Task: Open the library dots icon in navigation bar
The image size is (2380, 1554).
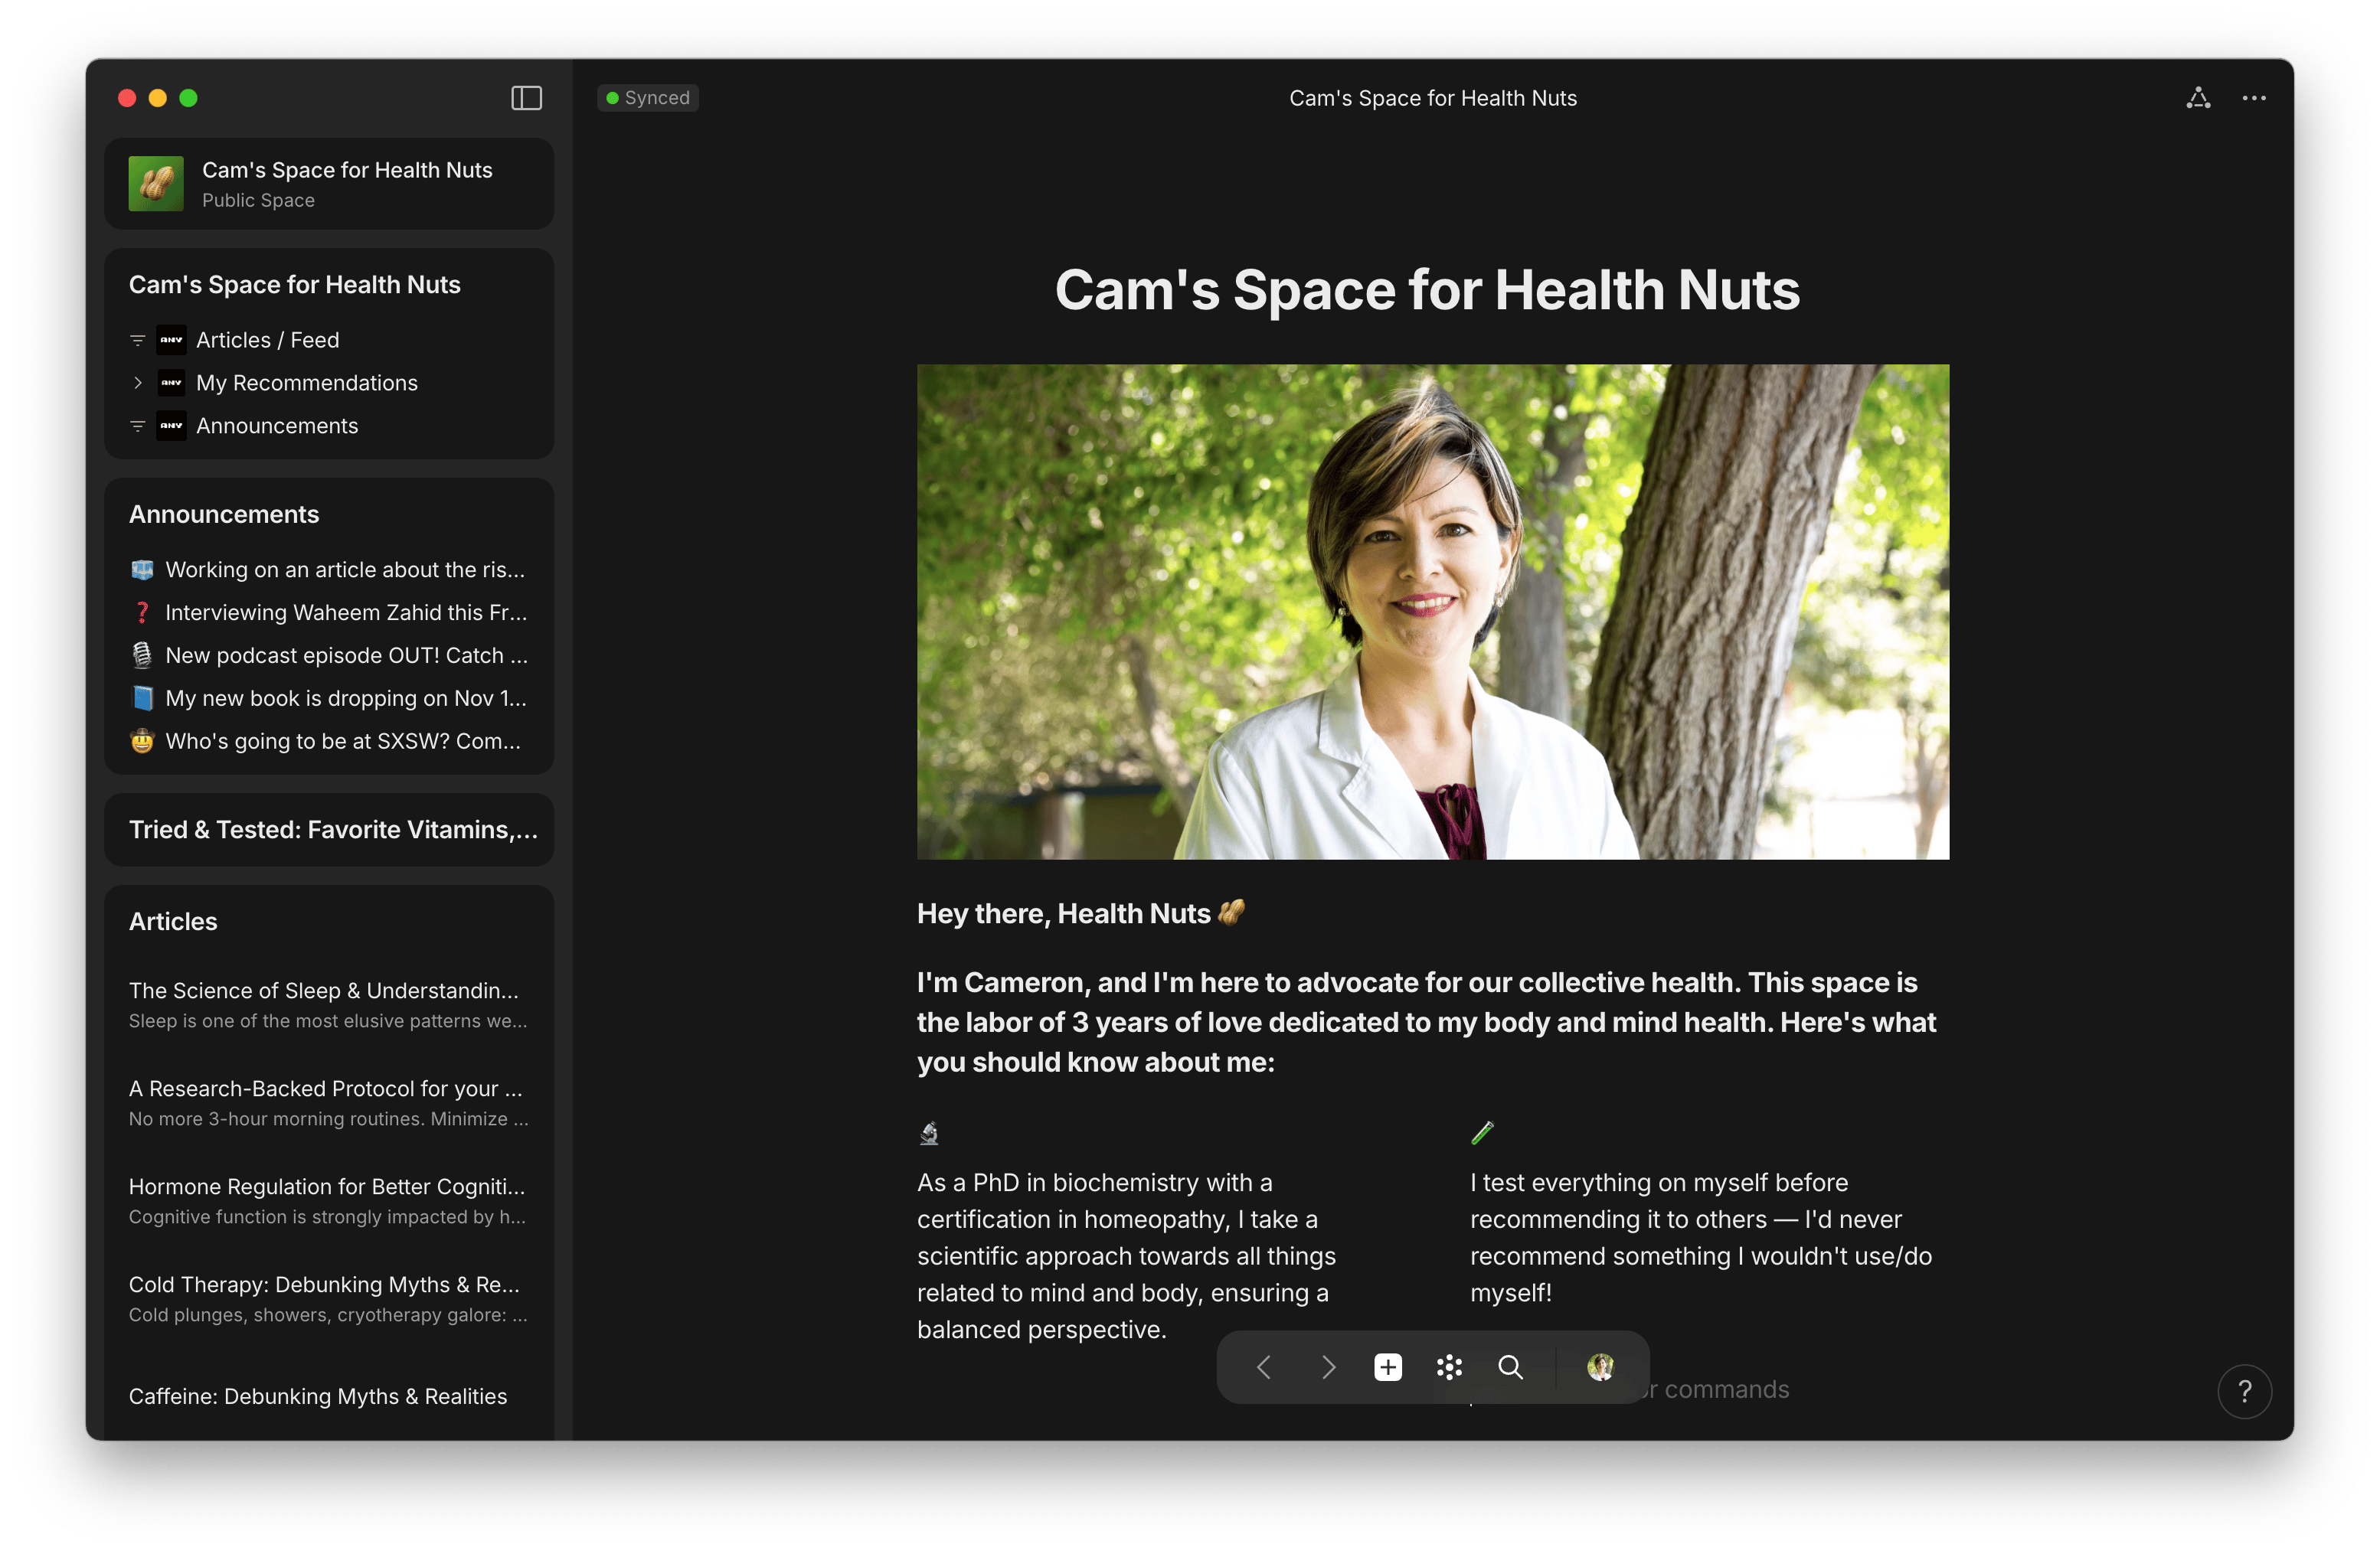Action: (x=1448, y=1366)
